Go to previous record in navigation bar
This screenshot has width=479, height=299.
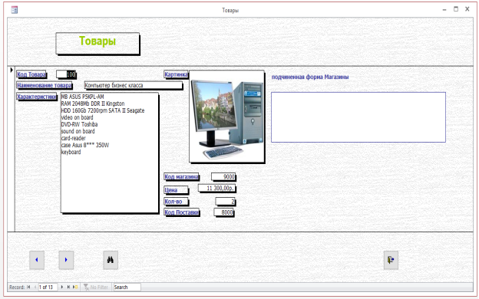pos(35,287)
